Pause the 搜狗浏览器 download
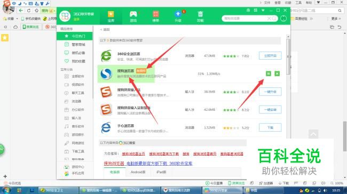Screen dimensions: 347x194 [268, 74]
